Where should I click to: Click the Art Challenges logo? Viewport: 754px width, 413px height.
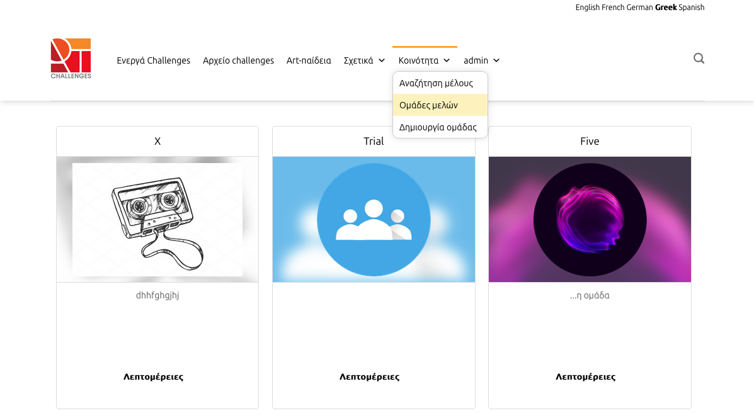[x=71, y=59]
